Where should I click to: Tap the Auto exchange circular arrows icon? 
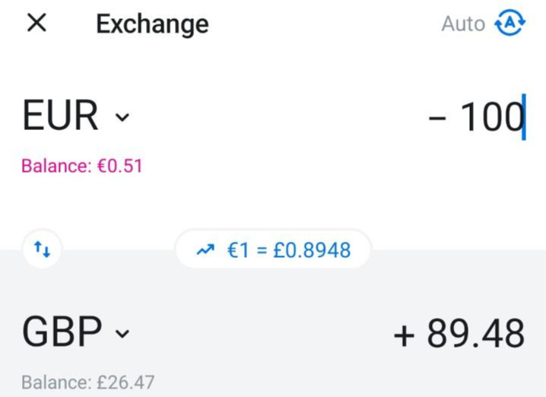click(x=509, y=24)
